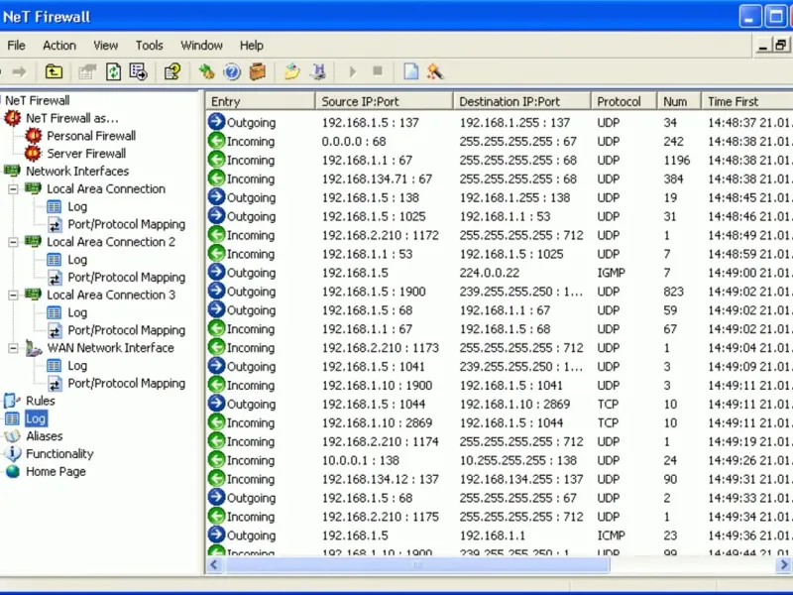Click source cell 192.168.134.71 : 67
The image size is (793, 595).
point(377,179)
